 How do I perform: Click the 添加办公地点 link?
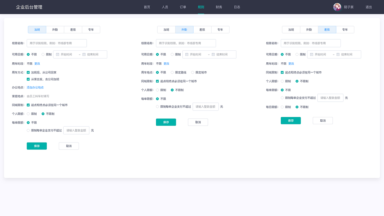35,87
